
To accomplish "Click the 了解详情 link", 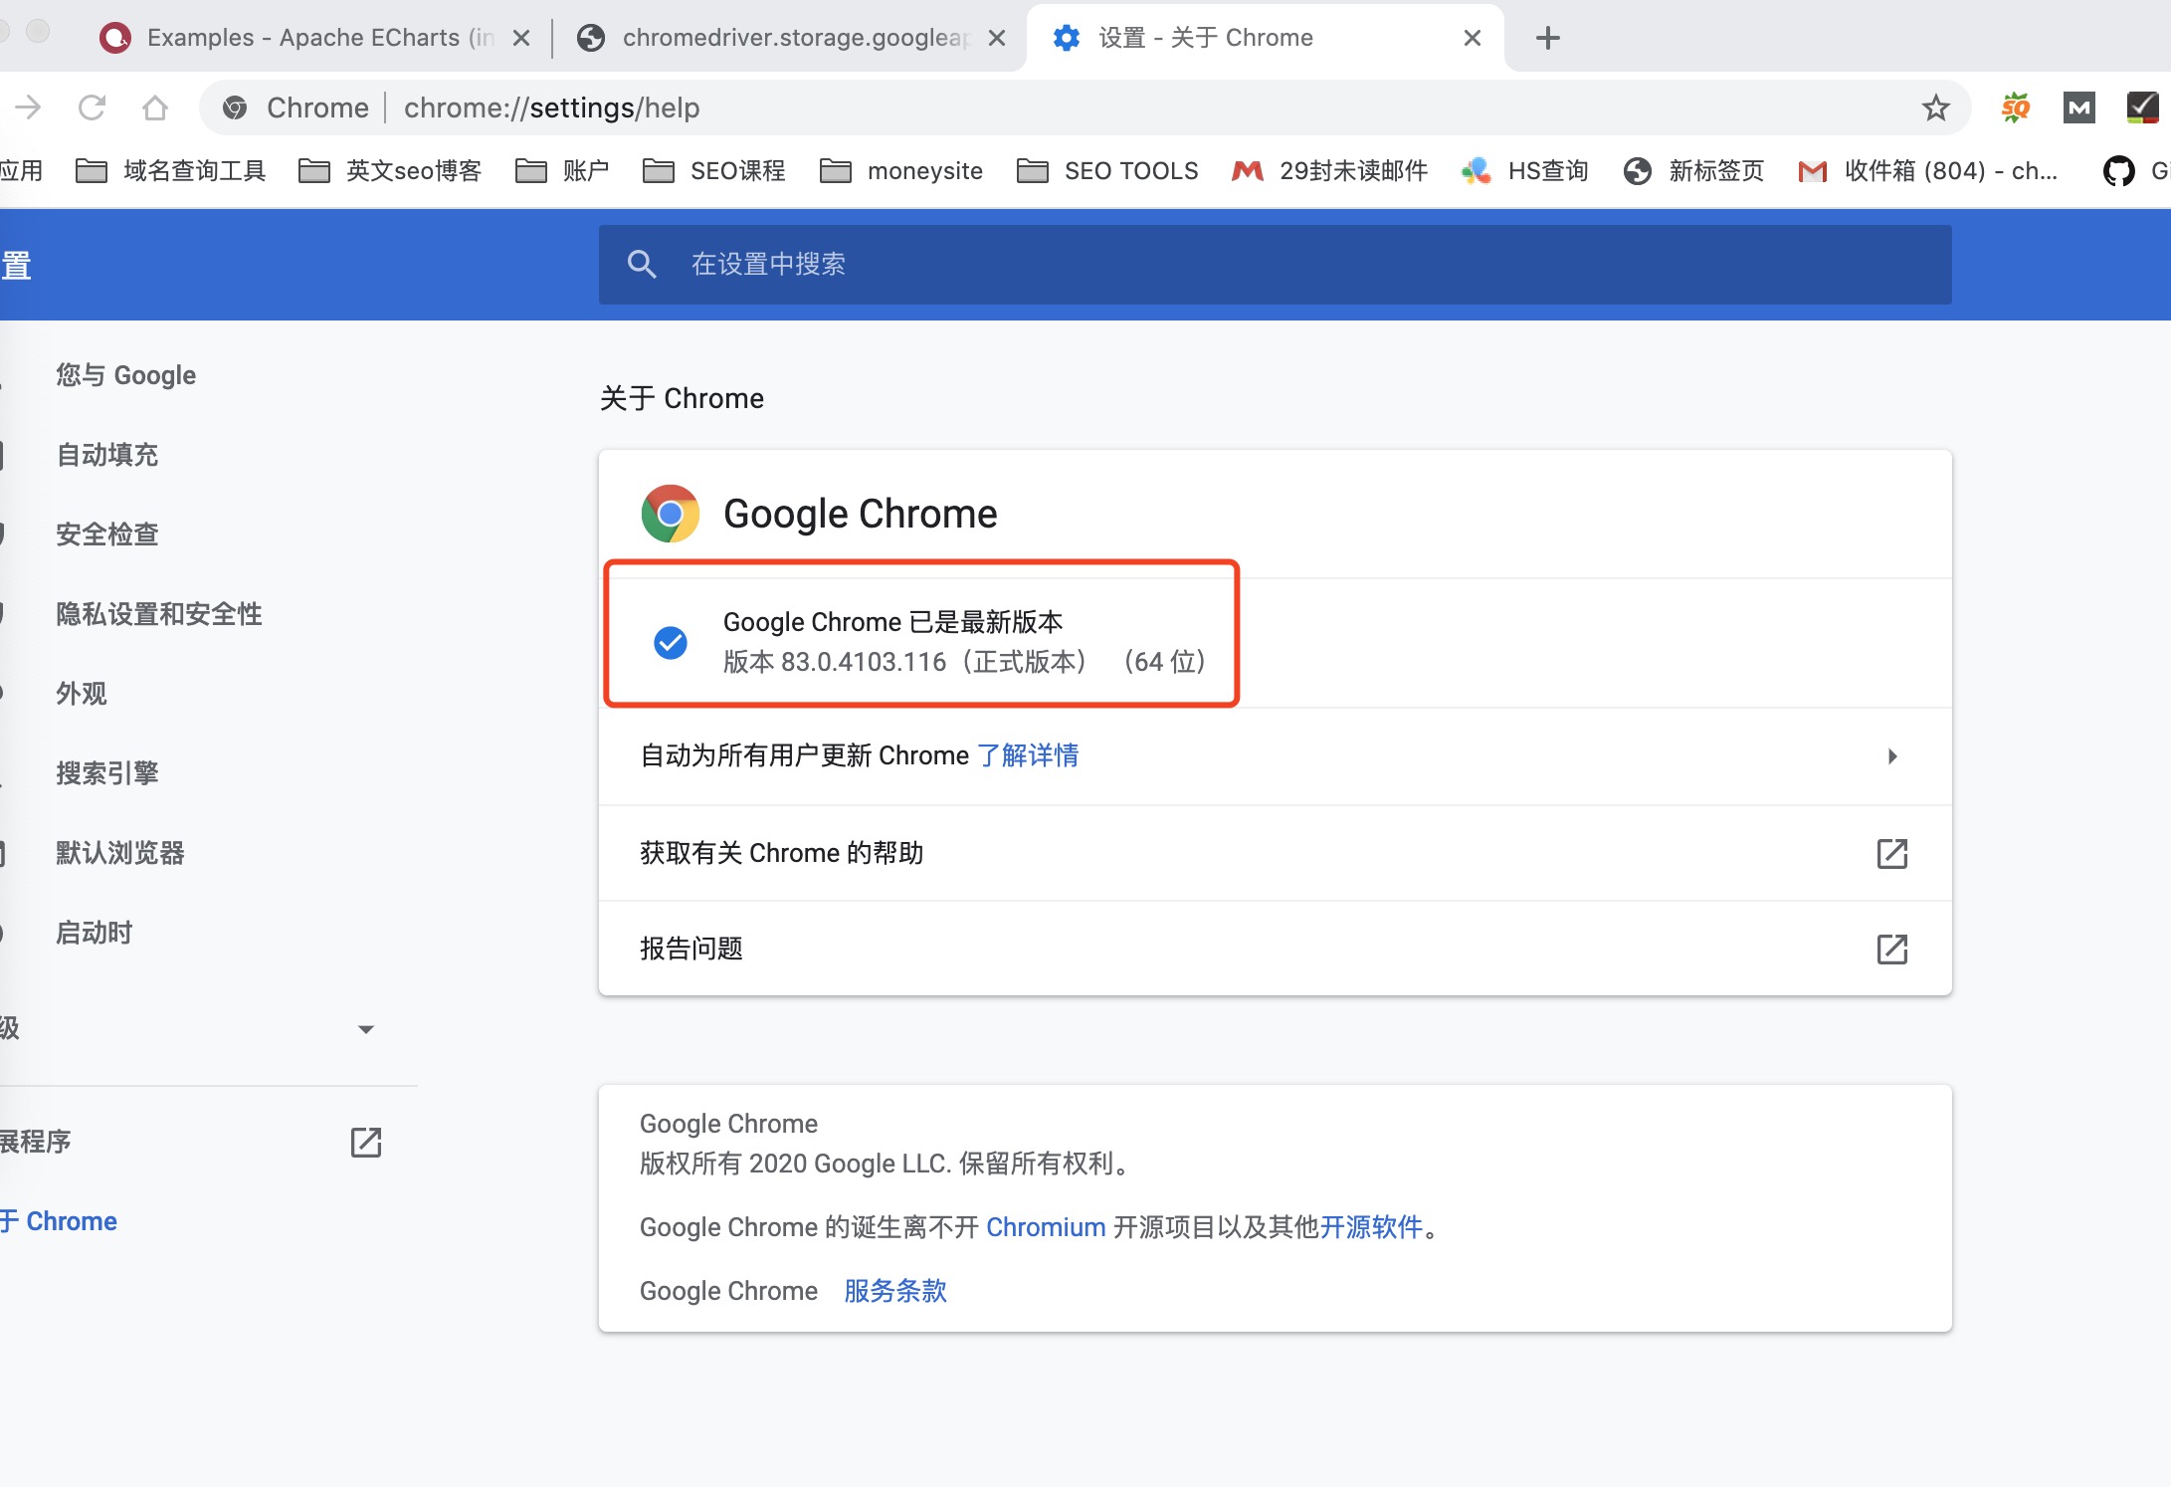I will (1028, 755).
